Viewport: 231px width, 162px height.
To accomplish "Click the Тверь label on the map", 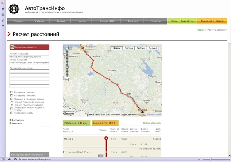I will coord(128,94).
